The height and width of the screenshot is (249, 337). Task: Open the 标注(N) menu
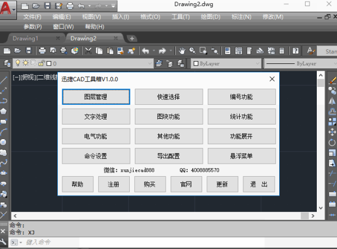tap(242, 17)
